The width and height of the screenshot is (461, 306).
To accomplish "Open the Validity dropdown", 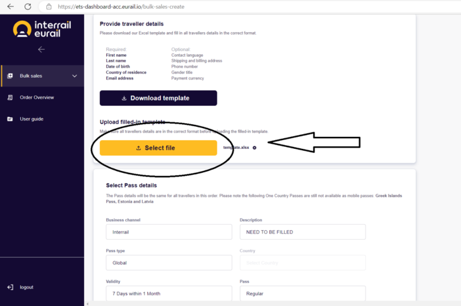I will [x=169, y=293].
